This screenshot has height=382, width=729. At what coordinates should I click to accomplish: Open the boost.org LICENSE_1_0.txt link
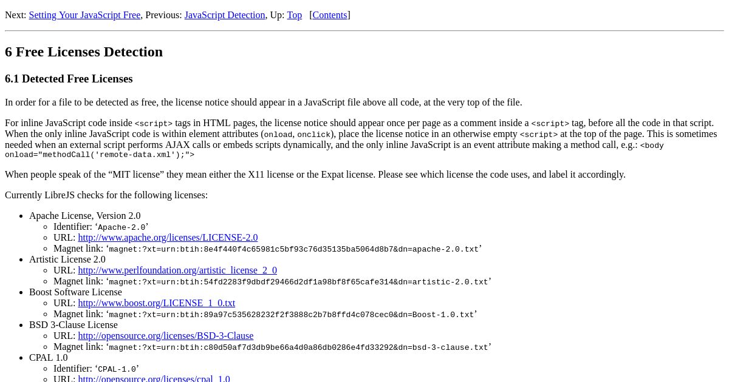(x=156, y=303)
